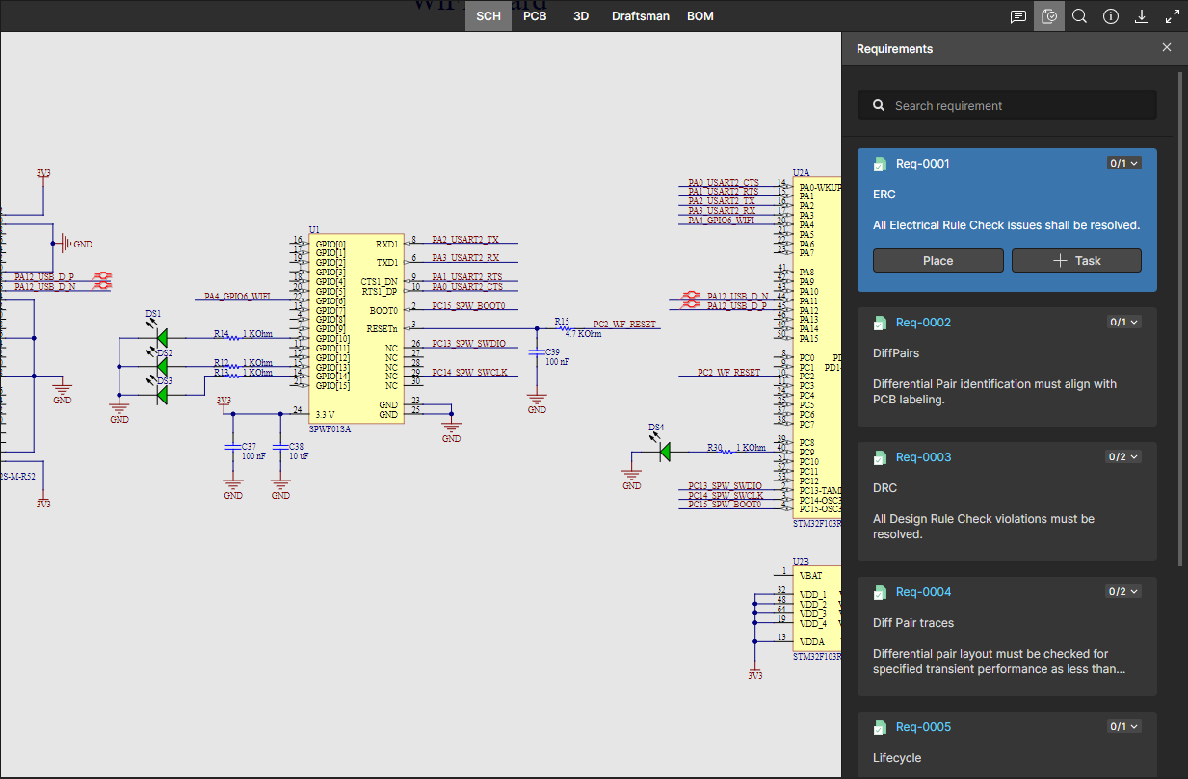Click the Requirements panel vertical scrollbar

(x=1180, y=318)
